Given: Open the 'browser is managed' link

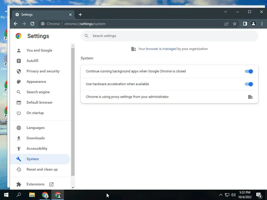Looking at the screenshot, I should [161, 49].
